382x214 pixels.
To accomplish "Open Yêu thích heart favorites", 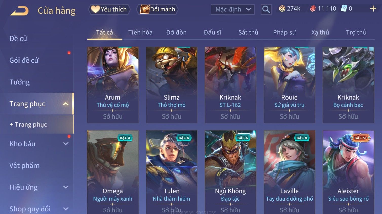I will 109,9.
